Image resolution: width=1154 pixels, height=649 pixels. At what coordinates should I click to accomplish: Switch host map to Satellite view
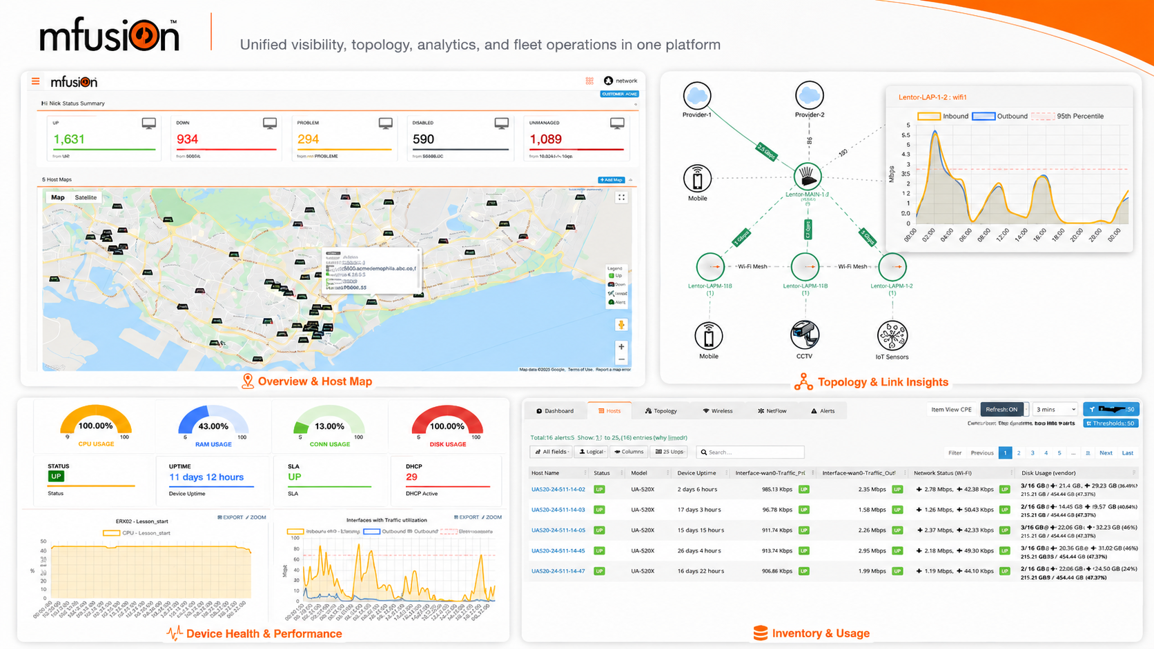coord(86,197)
